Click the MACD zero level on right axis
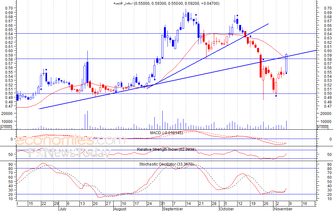The width and height of the screenshot is (333, 211). click(330, 139)
